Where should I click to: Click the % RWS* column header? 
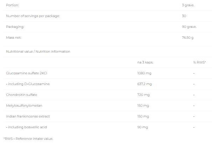tap(199, 62)
